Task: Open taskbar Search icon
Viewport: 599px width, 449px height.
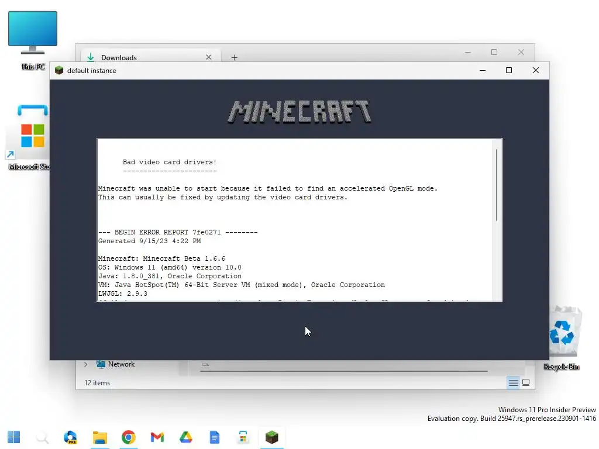Action: pyautogui.click(x=42, y=437)
